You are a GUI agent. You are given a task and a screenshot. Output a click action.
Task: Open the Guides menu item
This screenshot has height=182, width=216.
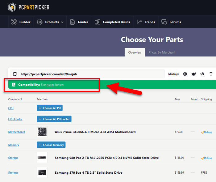coord(79,22)
